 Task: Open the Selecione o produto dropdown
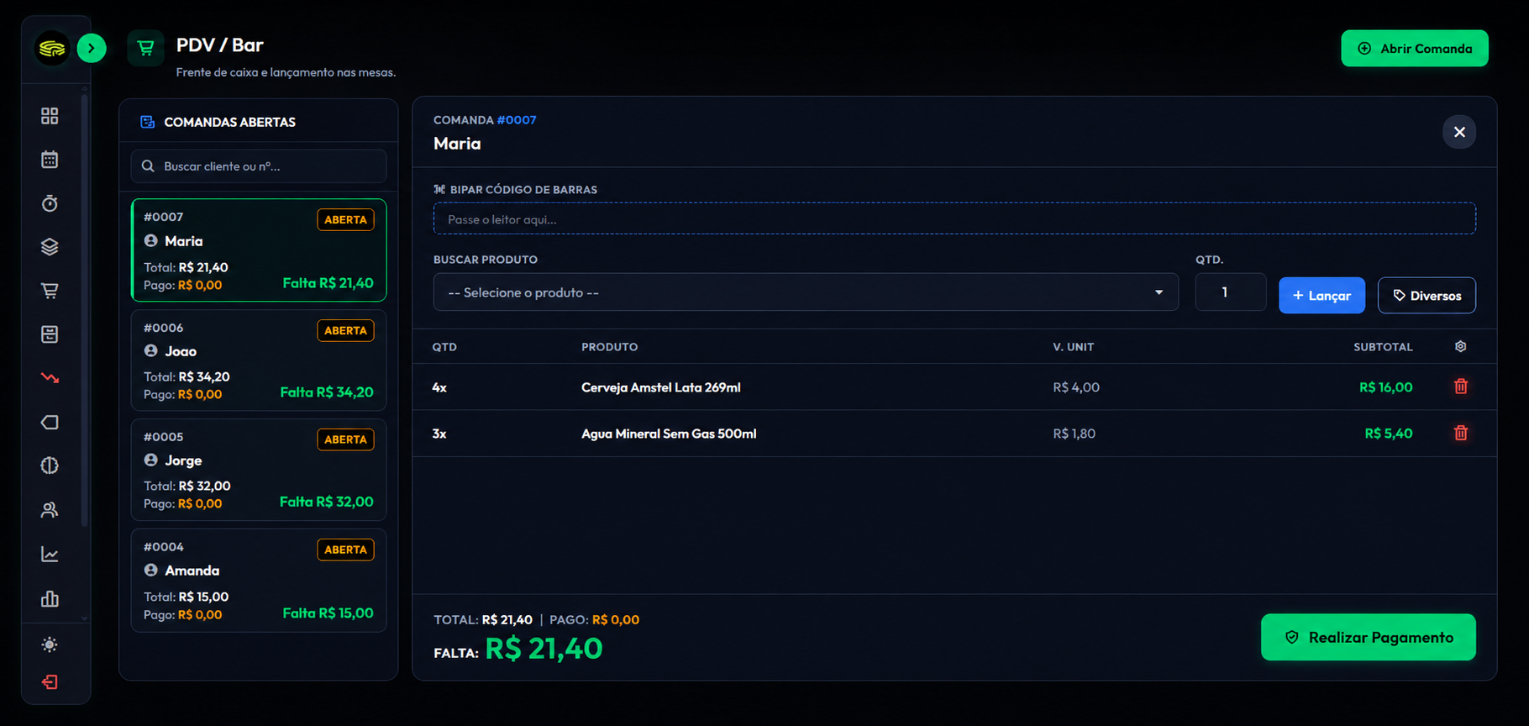click(806, 292)
